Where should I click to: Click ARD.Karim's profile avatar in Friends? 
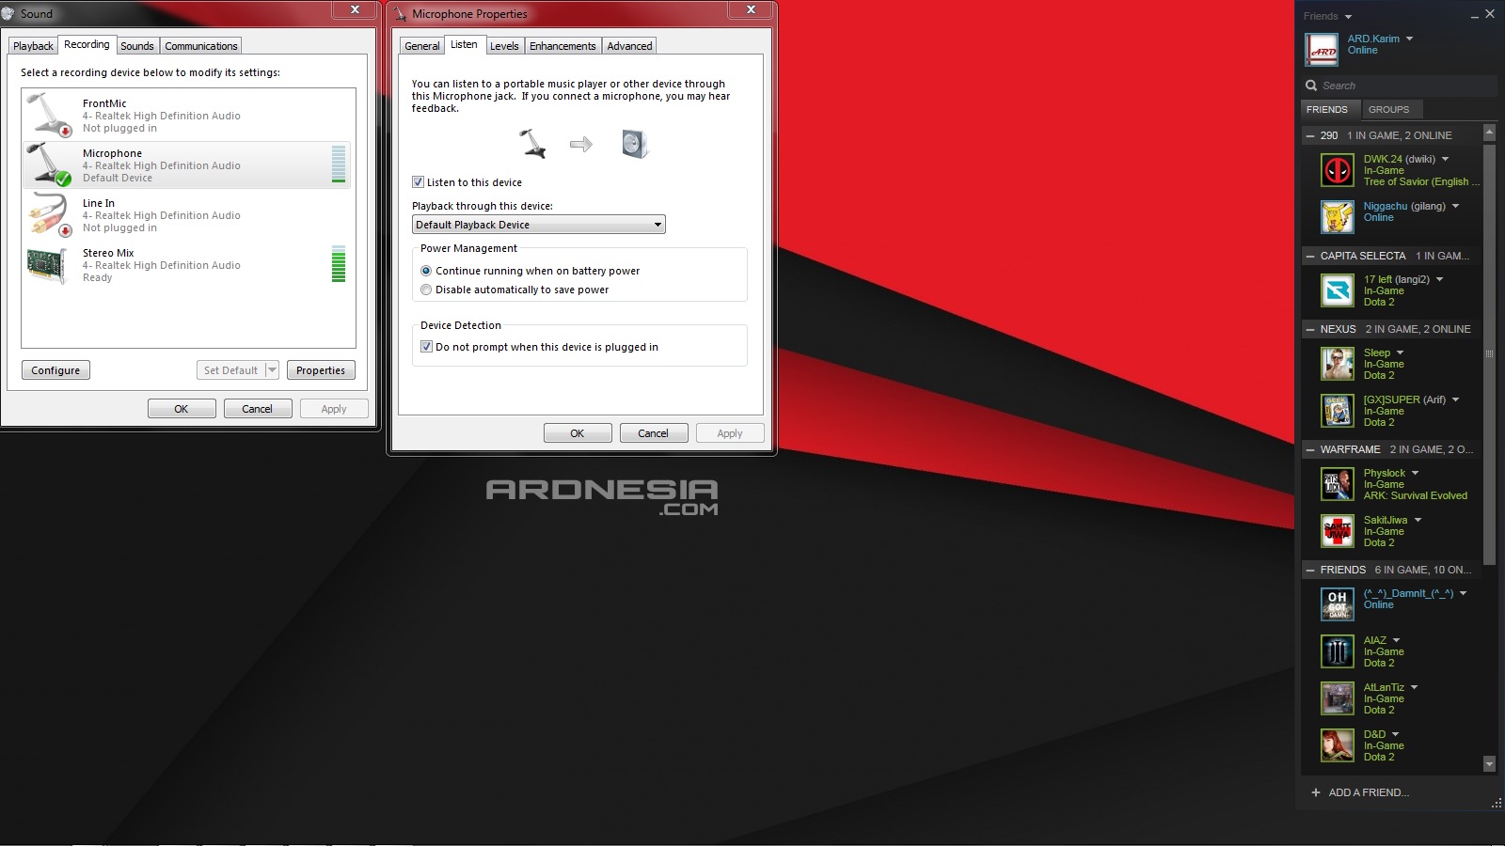pyautogui.click(x=1322, y=50)
